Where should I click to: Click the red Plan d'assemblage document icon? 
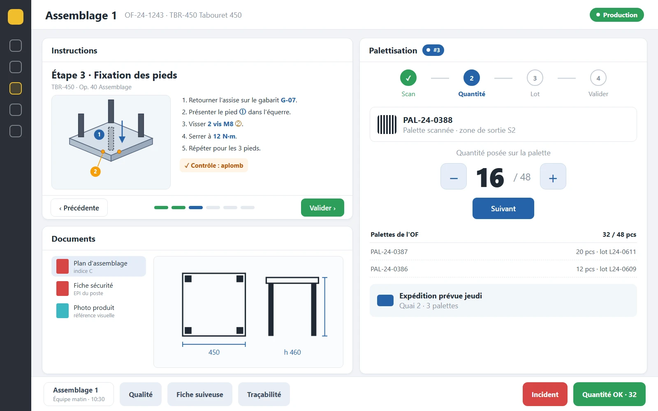[x=63, y=266]
